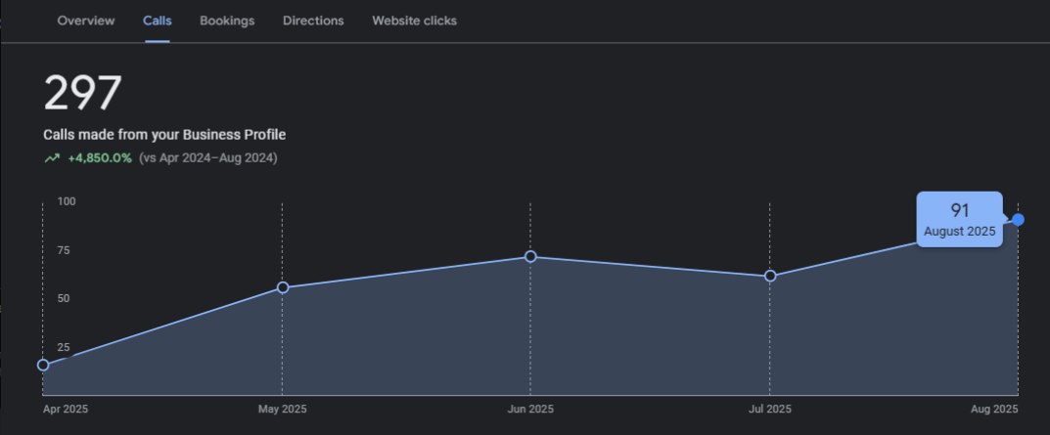
Task: Select the May 2025 data point on chart
Action: (283, 287)
